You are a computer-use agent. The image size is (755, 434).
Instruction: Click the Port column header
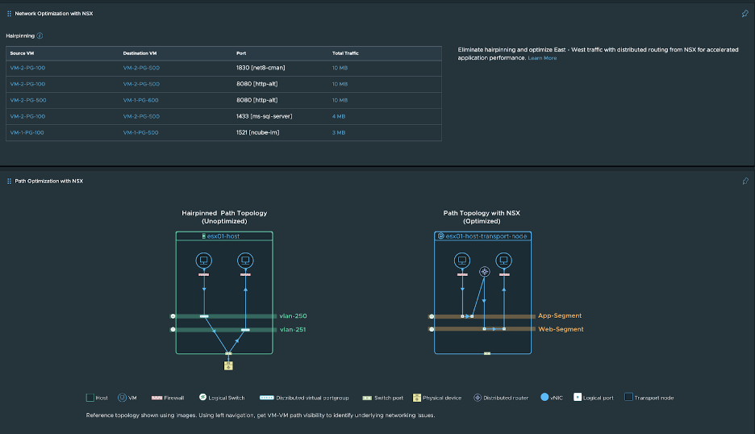[242, 52]
